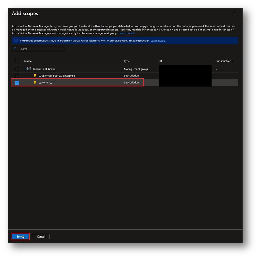Click Subscription type of LucaTorresi-Sub-VS_Enterprise row
Image resolution: width=259 pixels, height=259 pixels.
click(131, 76)
